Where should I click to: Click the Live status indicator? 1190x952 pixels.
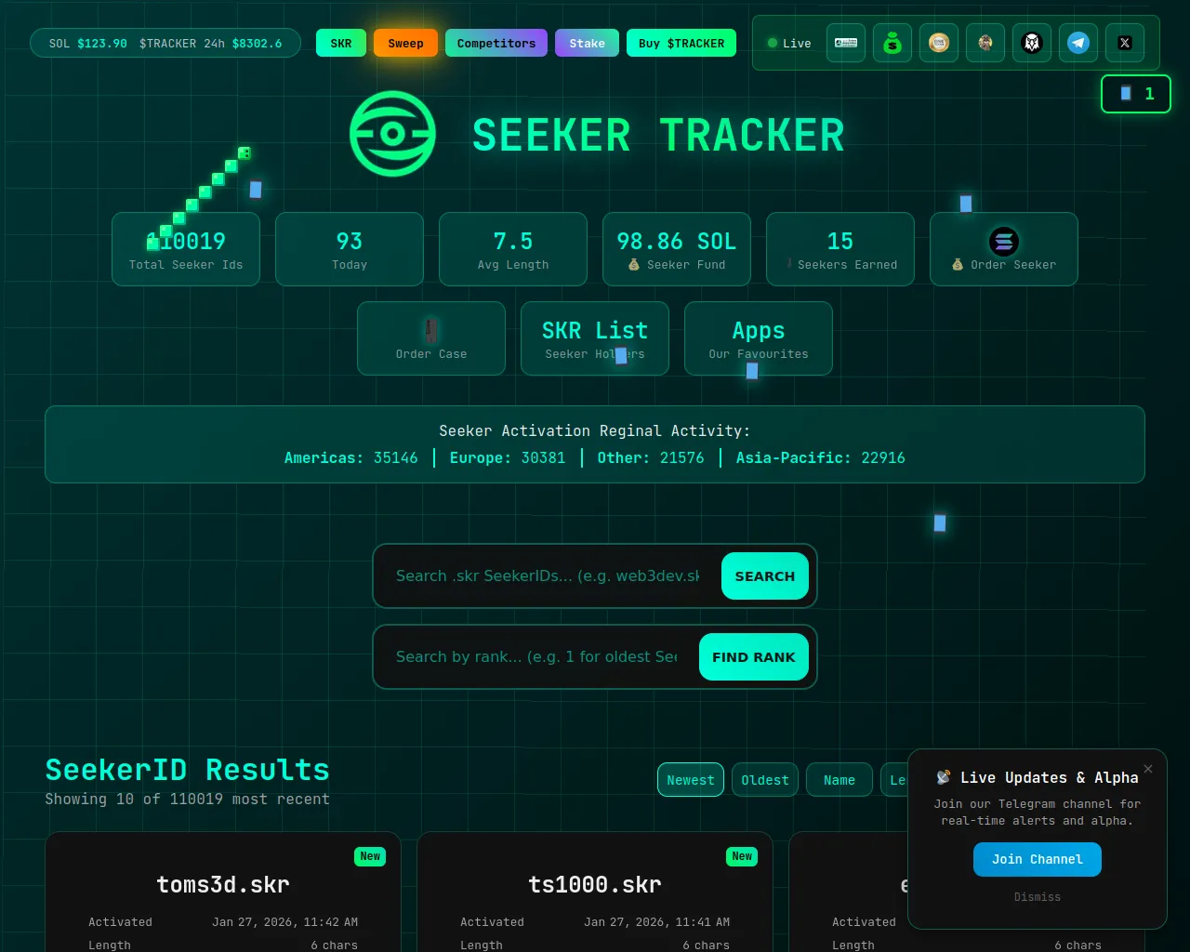coord(789,44)
